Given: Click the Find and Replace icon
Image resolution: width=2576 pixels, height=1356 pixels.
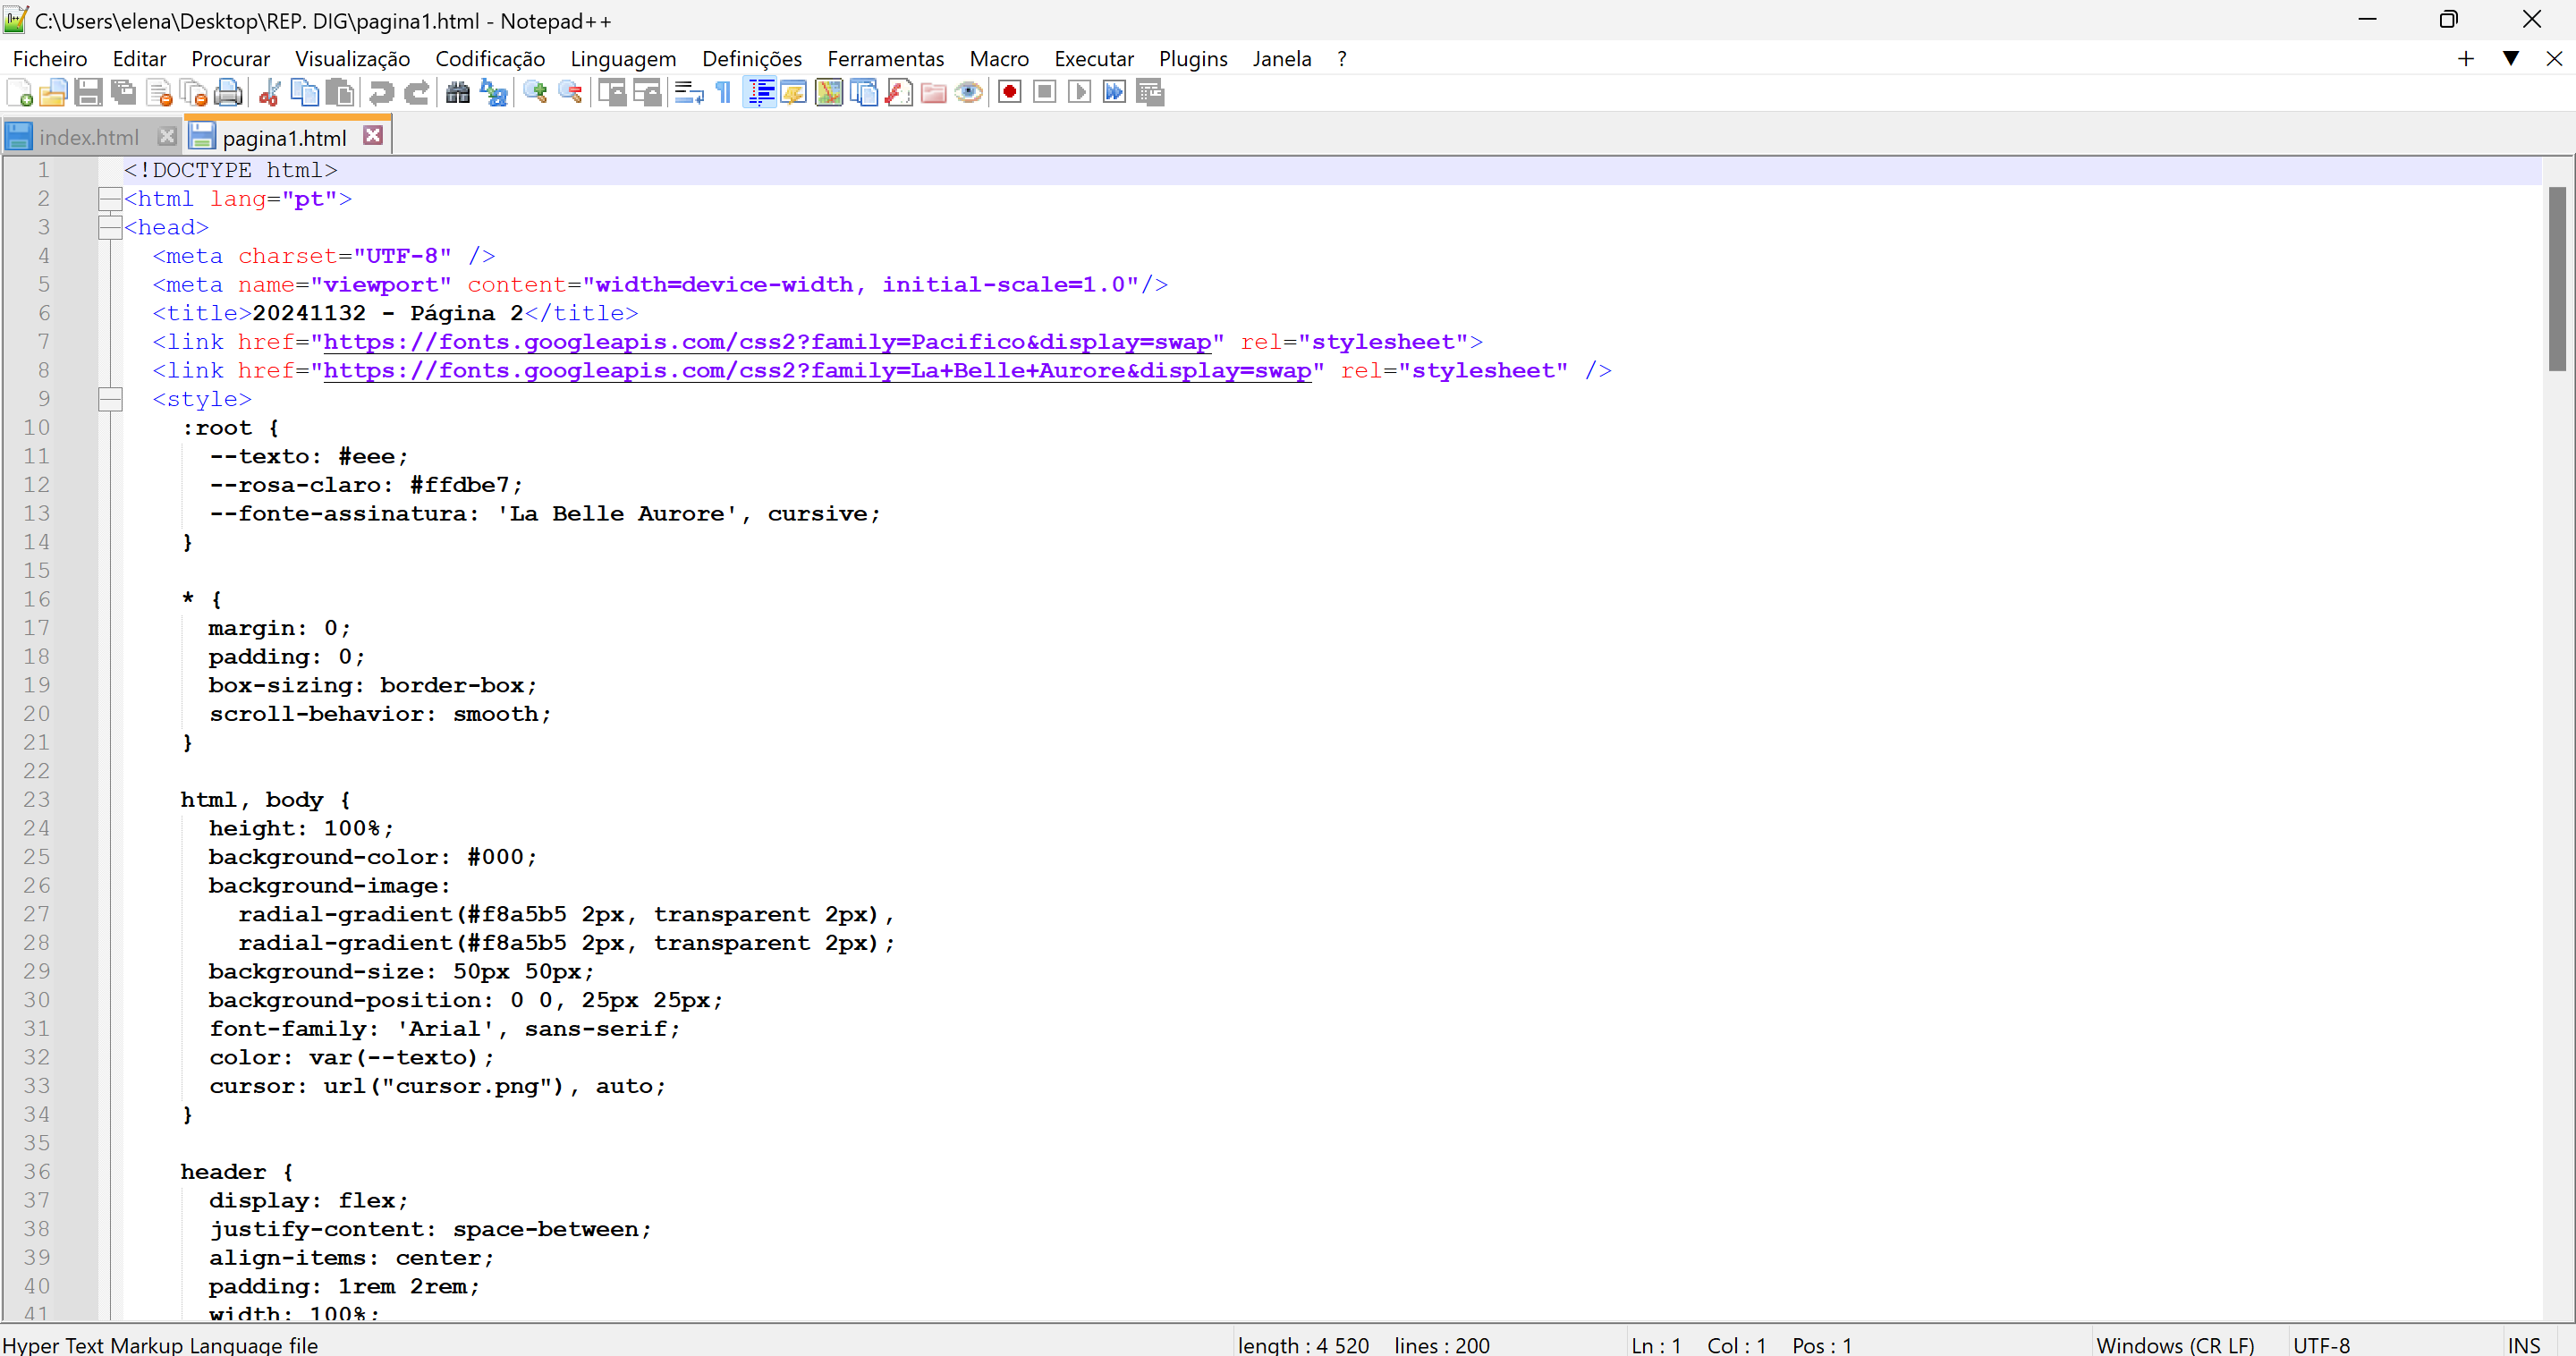Looking at the screenshot, I should click(x=494, y=93).
